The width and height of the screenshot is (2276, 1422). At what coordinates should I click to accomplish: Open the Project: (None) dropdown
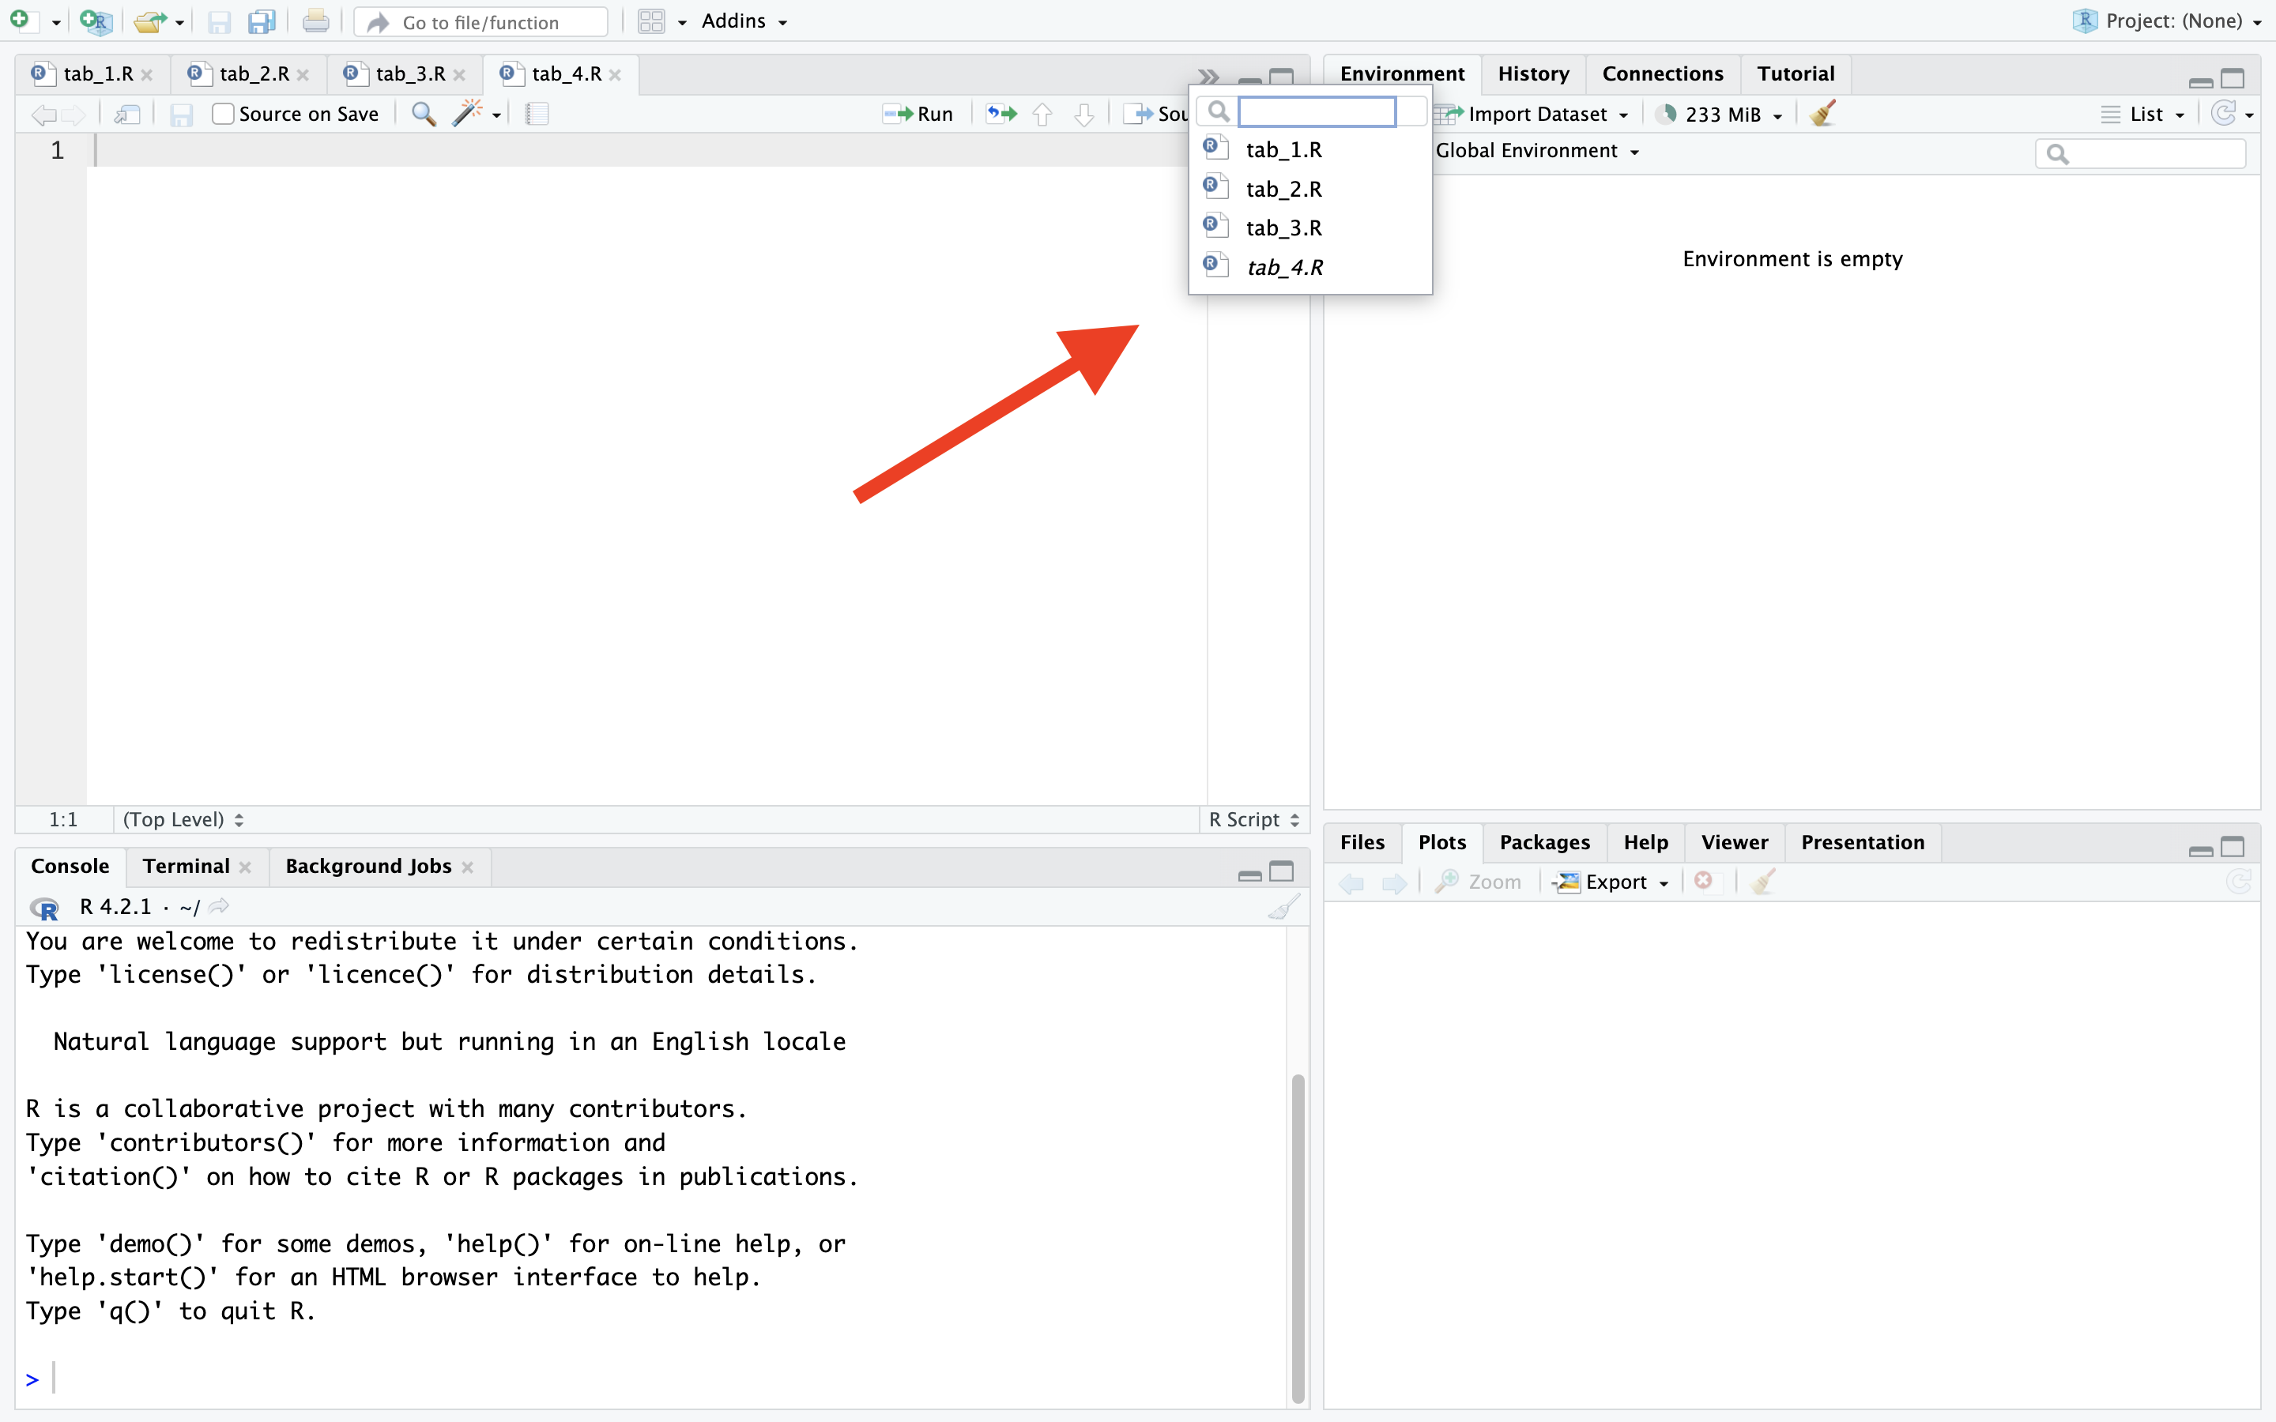coord(2167,21)
